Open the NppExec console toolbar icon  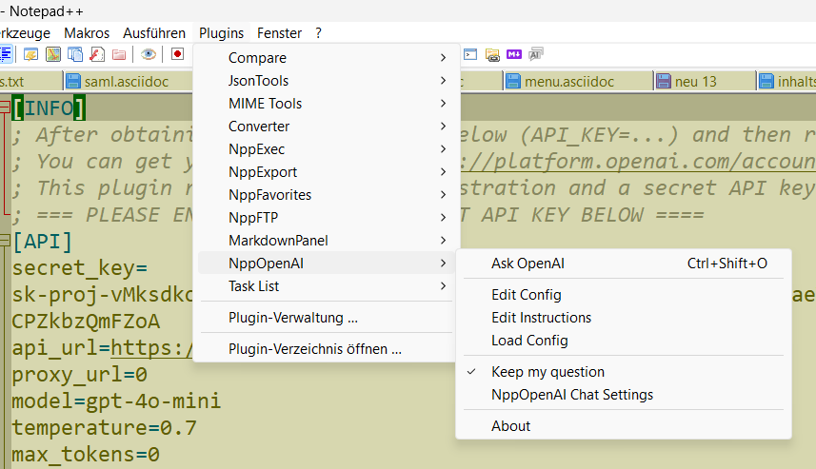coord(470,54)
